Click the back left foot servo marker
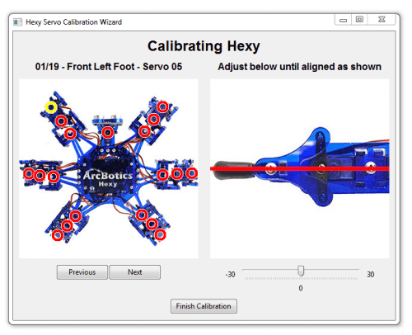The height and width of the screenshot is (335, 412). click(x=58, y=235)
